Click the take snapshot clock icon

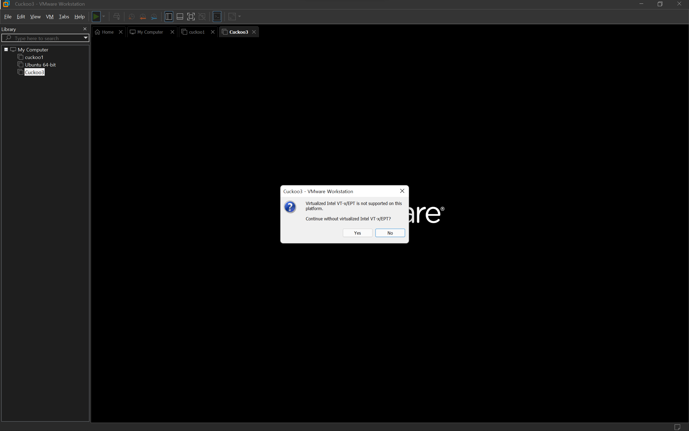[131, 16]
